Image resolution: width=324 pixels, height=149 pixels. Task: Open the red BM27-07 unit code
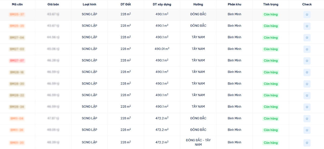[17, 61]
